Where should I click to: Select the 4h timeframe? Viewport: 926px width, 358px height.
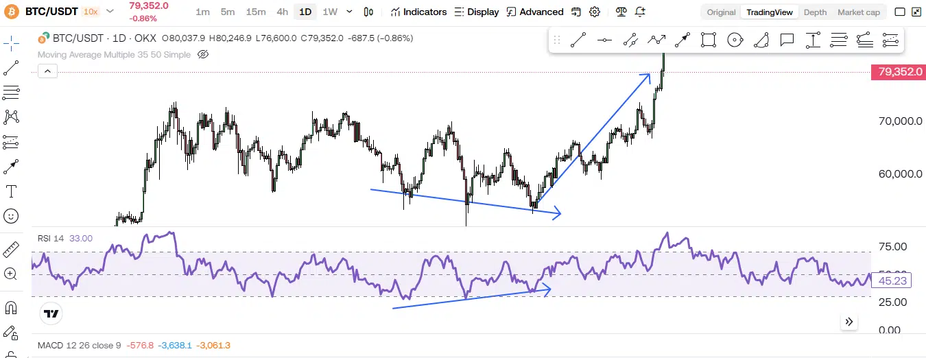click(x=282, y=12)
